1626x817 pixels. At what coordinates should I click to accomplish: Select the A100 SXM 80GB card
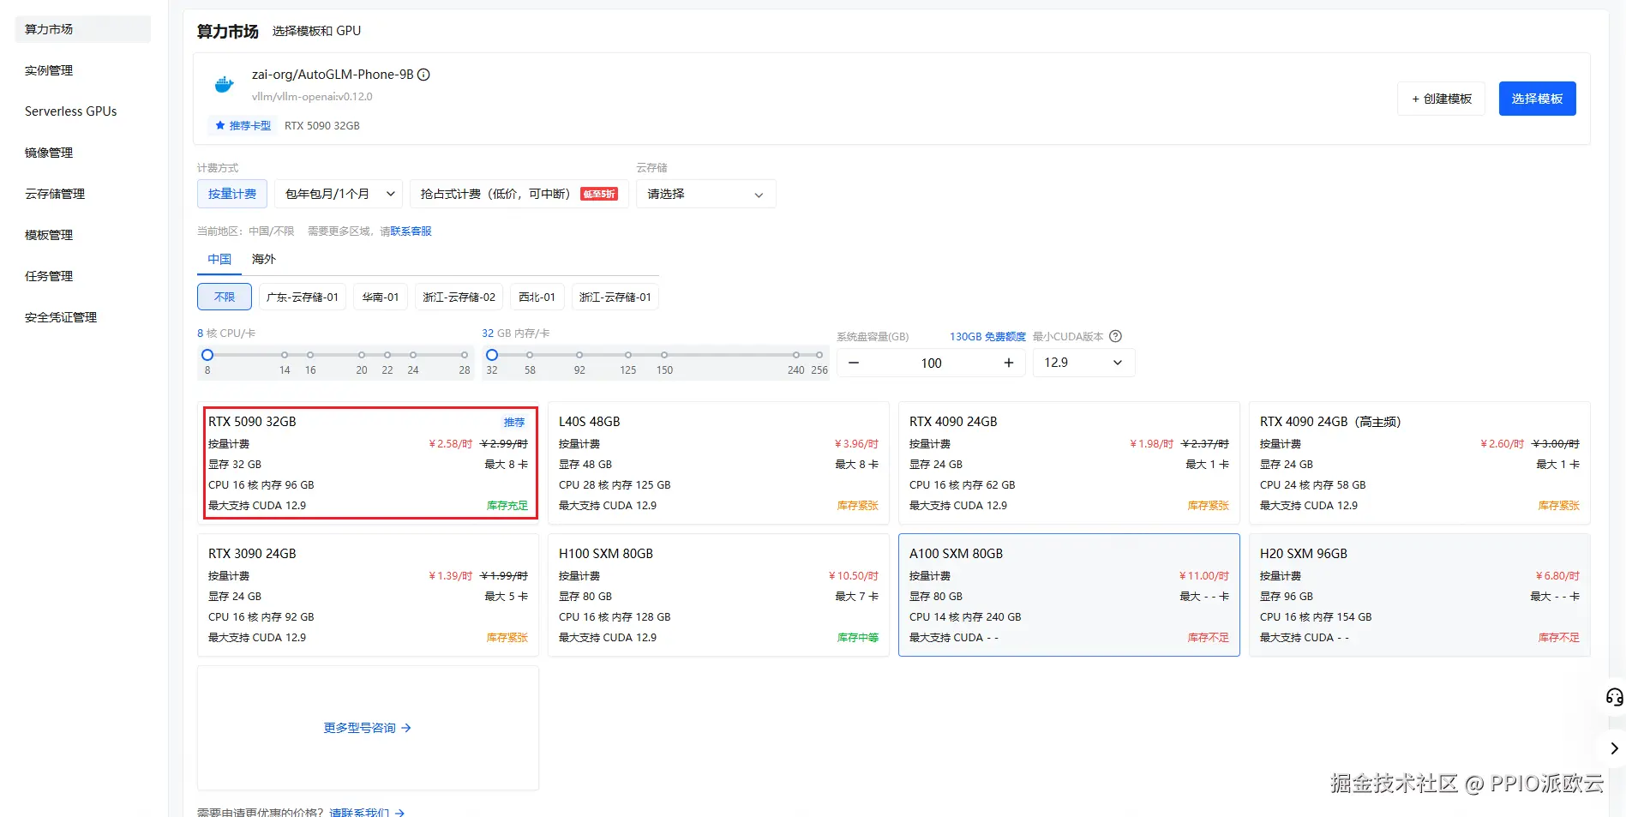1069,595
